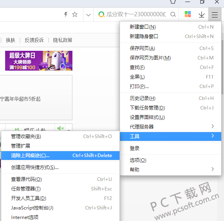The height and width of the screenshot is (221, 224).
Task: Bookmark page with the star icon
Action: [x=75, y=14]
